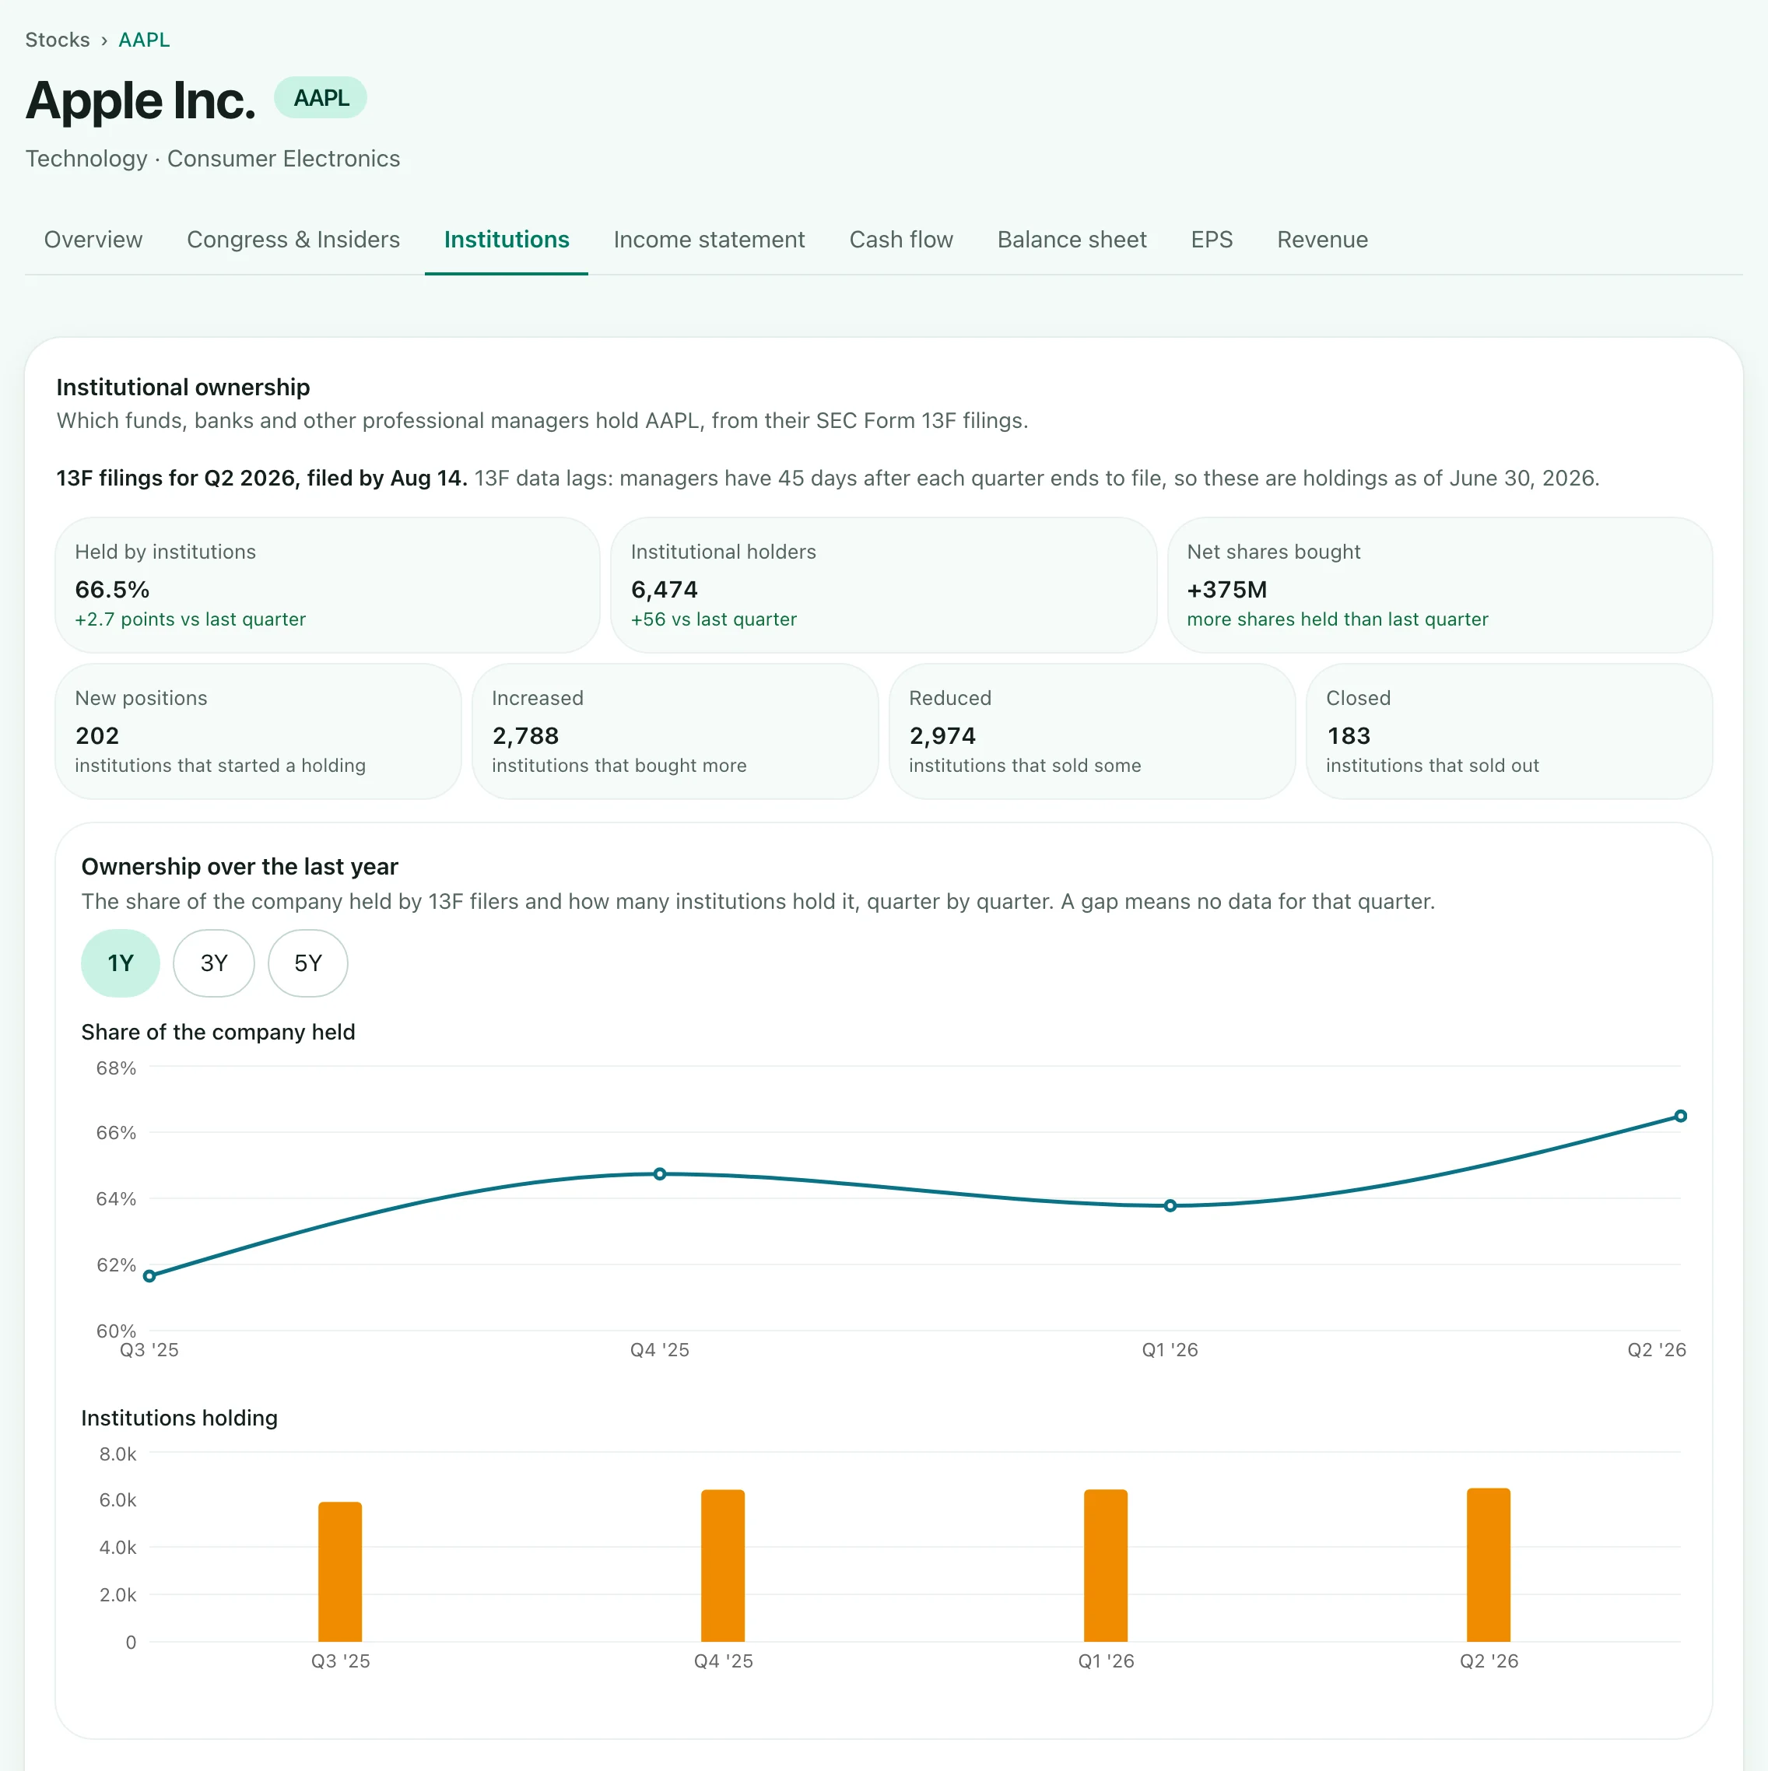Open the Income statement tab

coord(710,239)
